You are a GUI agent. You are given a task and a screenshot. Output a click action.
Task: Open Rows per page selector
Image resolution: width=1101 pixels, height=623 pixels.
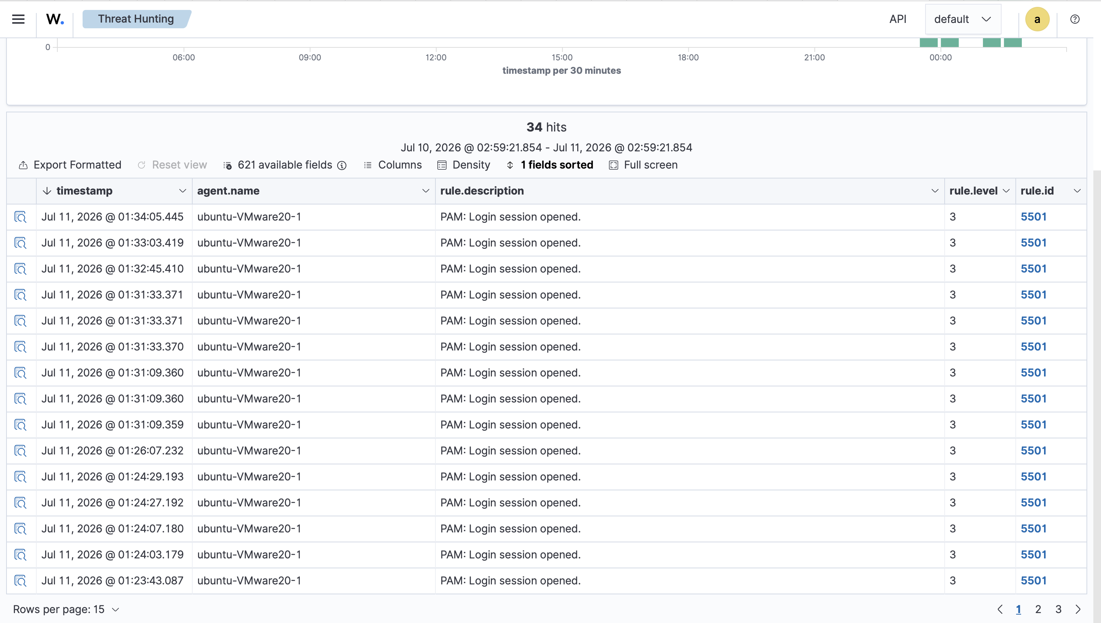point(66,609)
